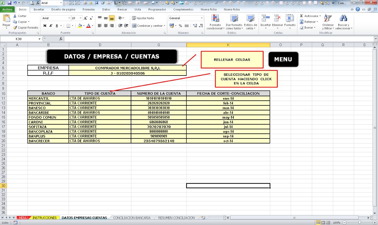Open the Copiar dropdown arrow
Screen dimensions: 378x225
coord(29,22)
